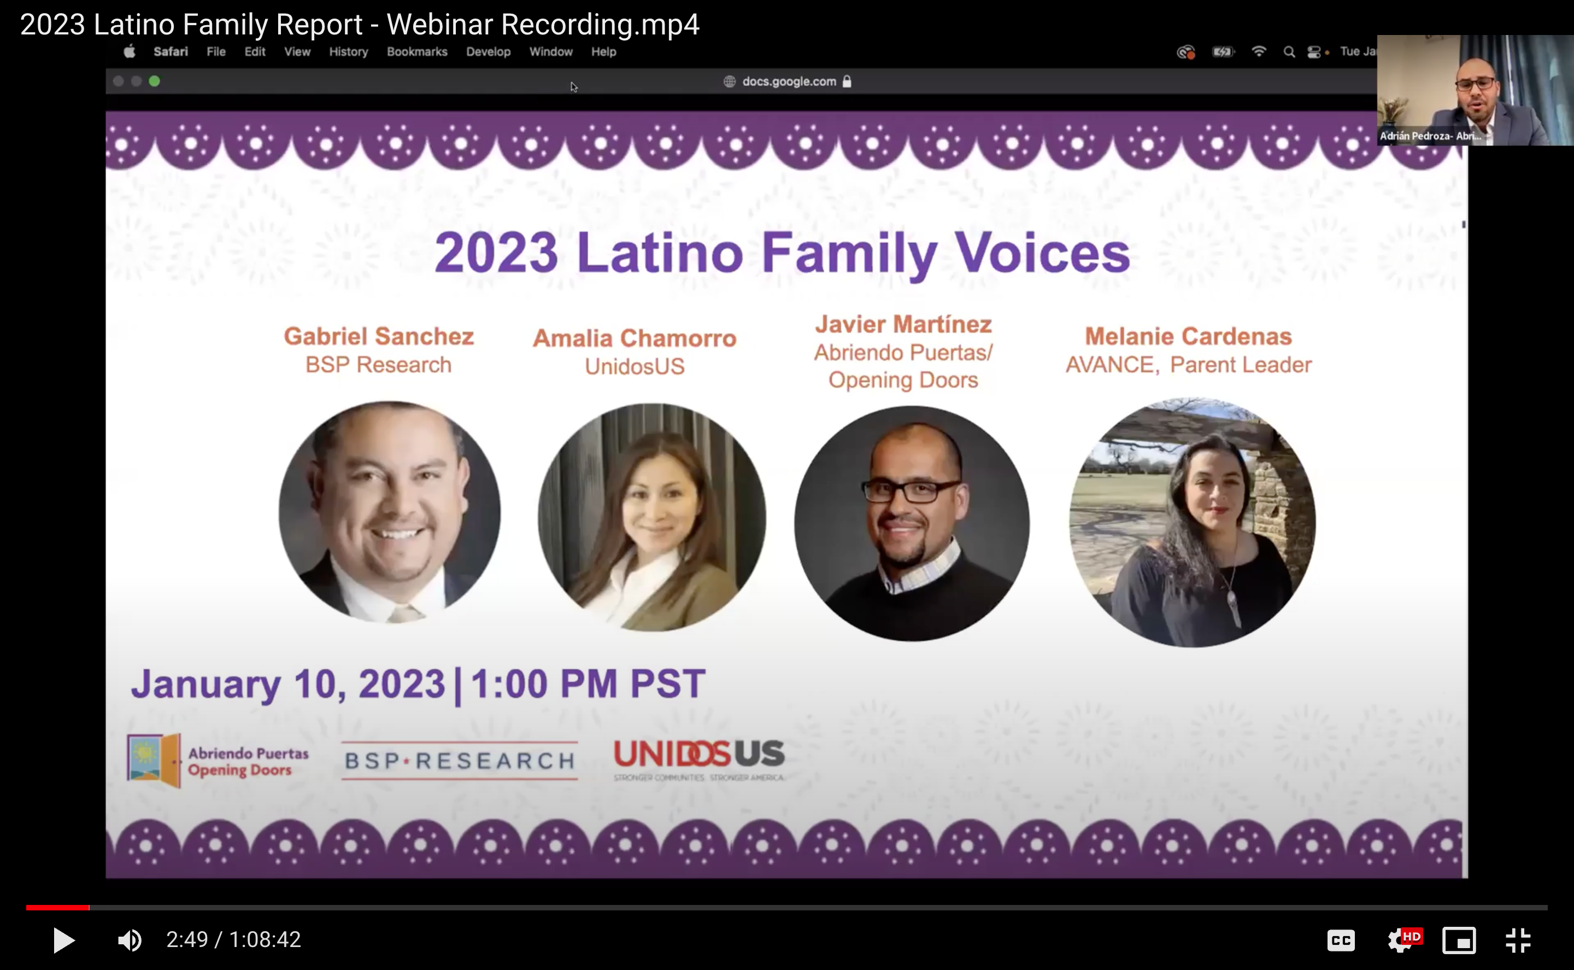Click the lock icon in address bar
Viewport: 1574px width, 970px height.
(847, 81)
